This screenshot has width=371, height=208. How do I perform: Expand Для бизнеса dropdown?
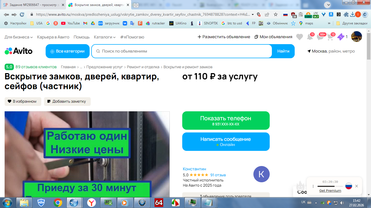click(19, 37)
